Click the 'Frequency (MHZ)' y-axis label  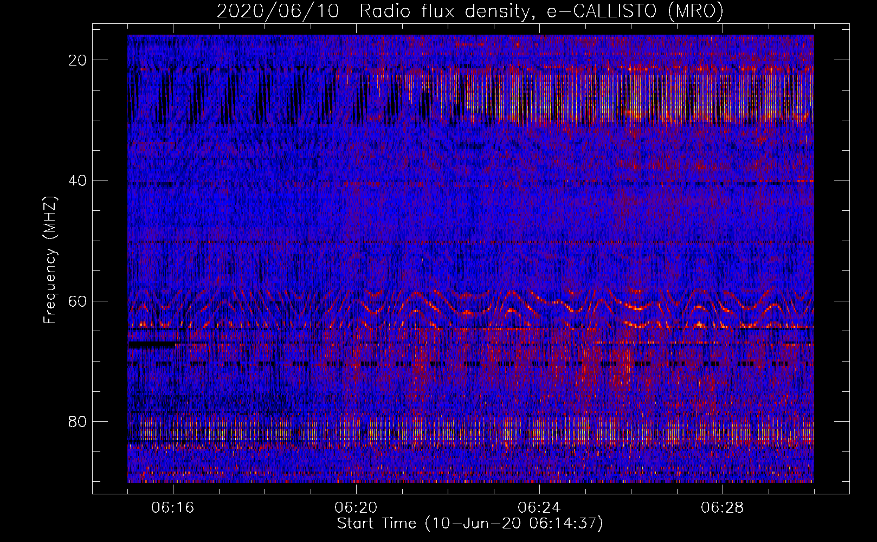50,260
